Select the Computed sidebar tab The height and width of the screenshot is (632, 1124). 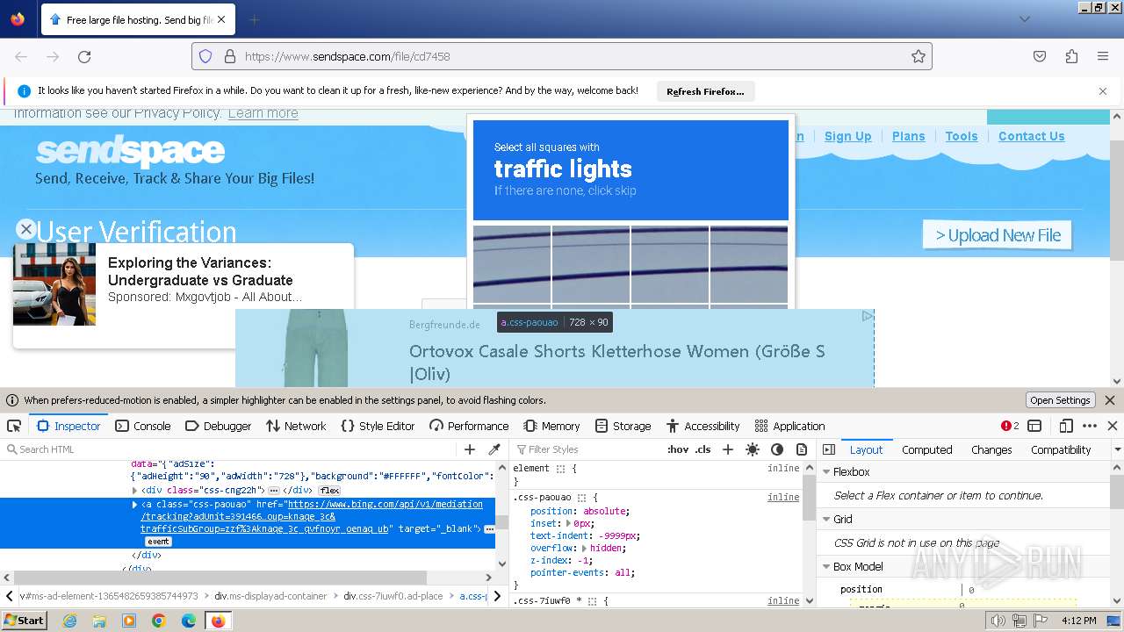[926, 449]
